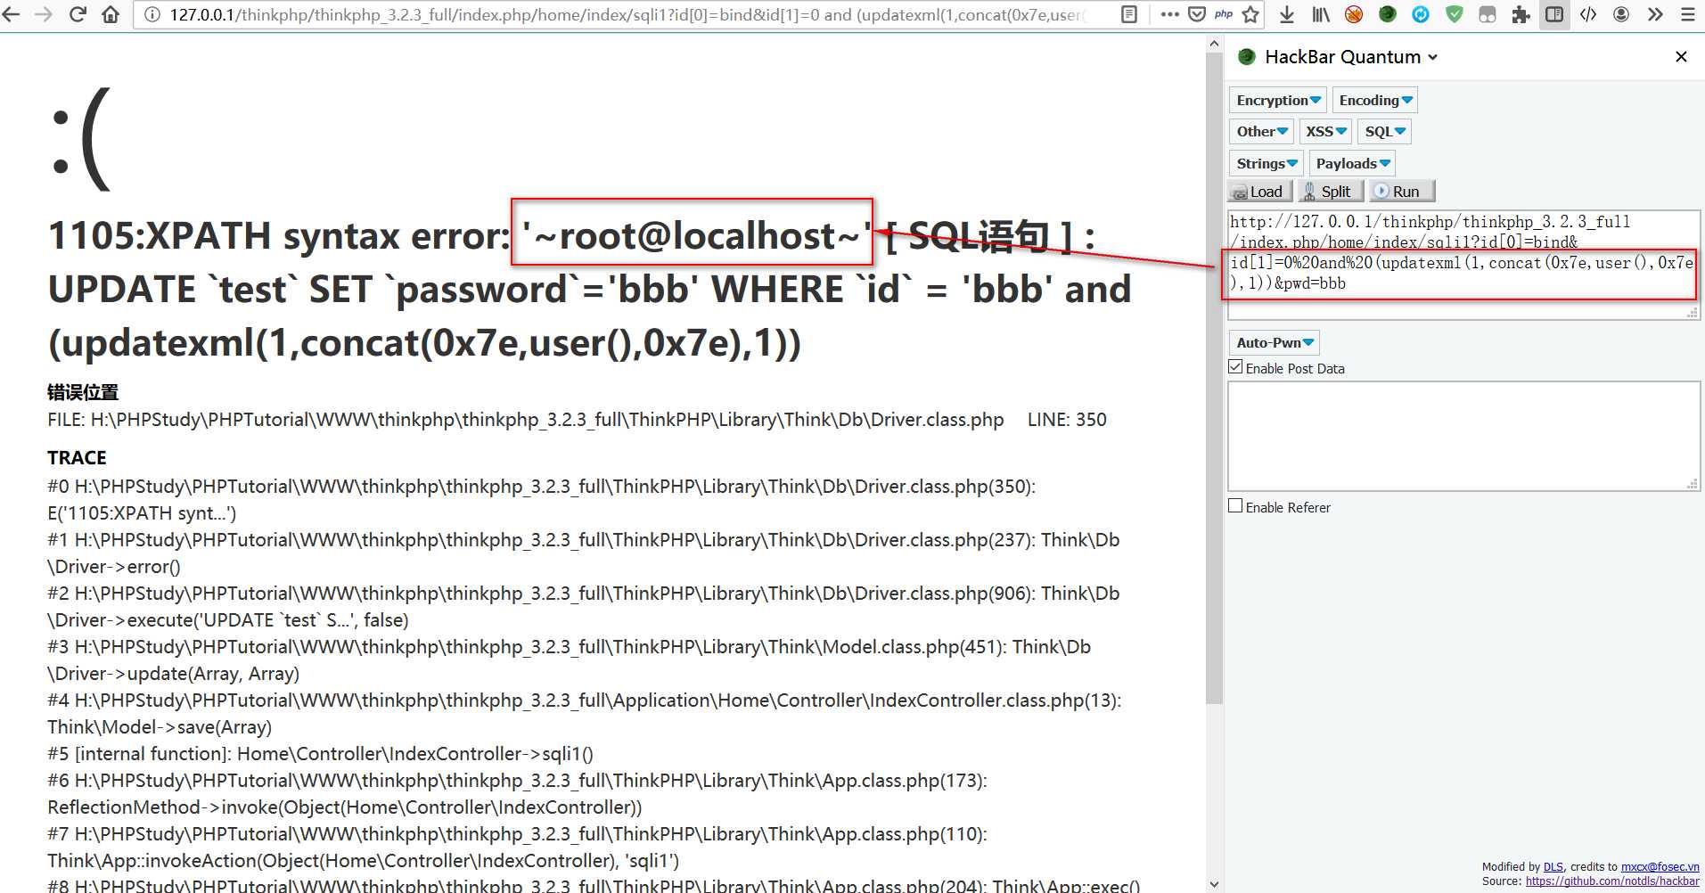Reload the current page
This screenshot has width=1705, height=893.
pyautogui.click(x=78, y=14)
